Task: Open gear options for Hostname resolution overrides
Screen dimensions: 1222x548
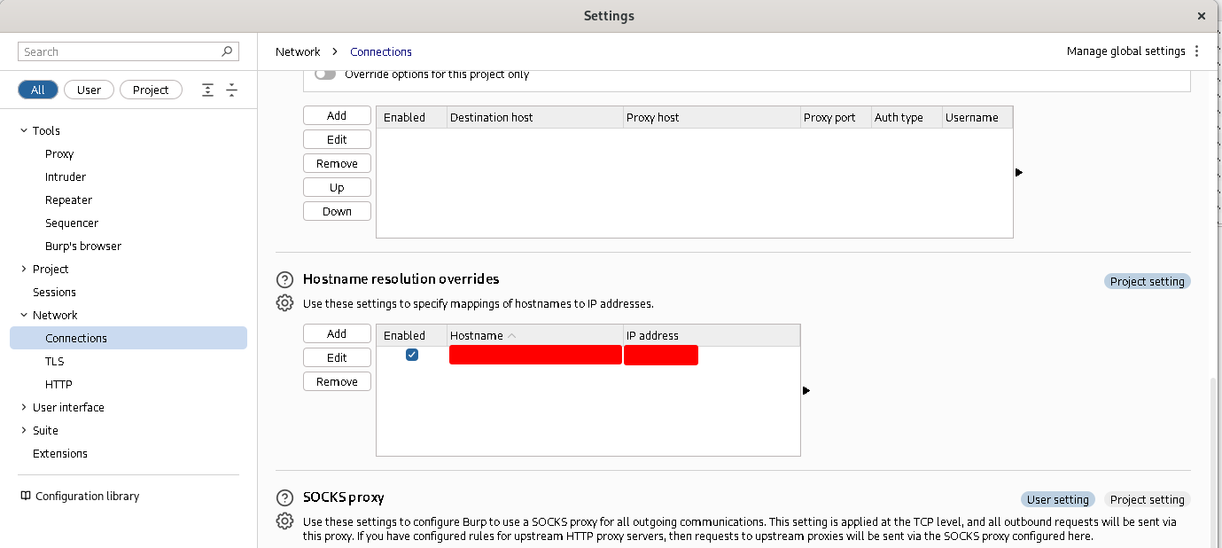Action: [284, 303]
